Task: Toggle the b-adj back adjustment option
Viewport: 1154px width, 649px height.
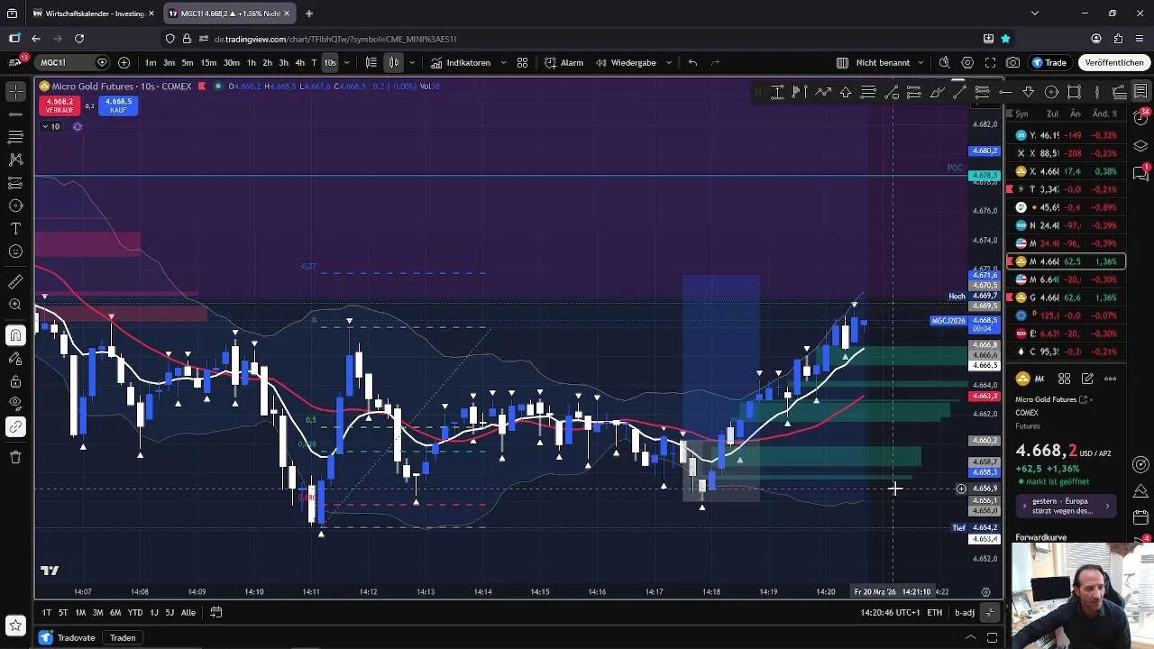Action: pos(965,612)
